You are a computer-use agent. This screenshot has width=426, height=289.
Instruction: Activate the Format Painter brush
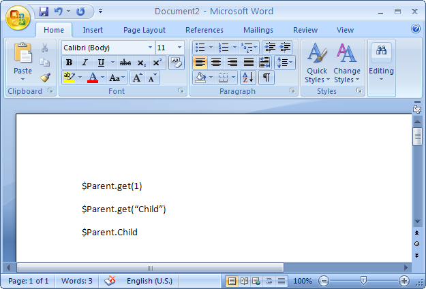[45, 78]
